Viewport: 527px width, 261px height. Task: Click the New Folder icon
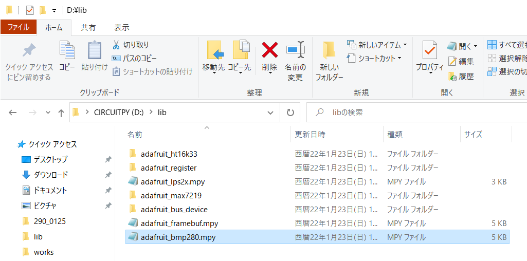(x=329, y=51)
